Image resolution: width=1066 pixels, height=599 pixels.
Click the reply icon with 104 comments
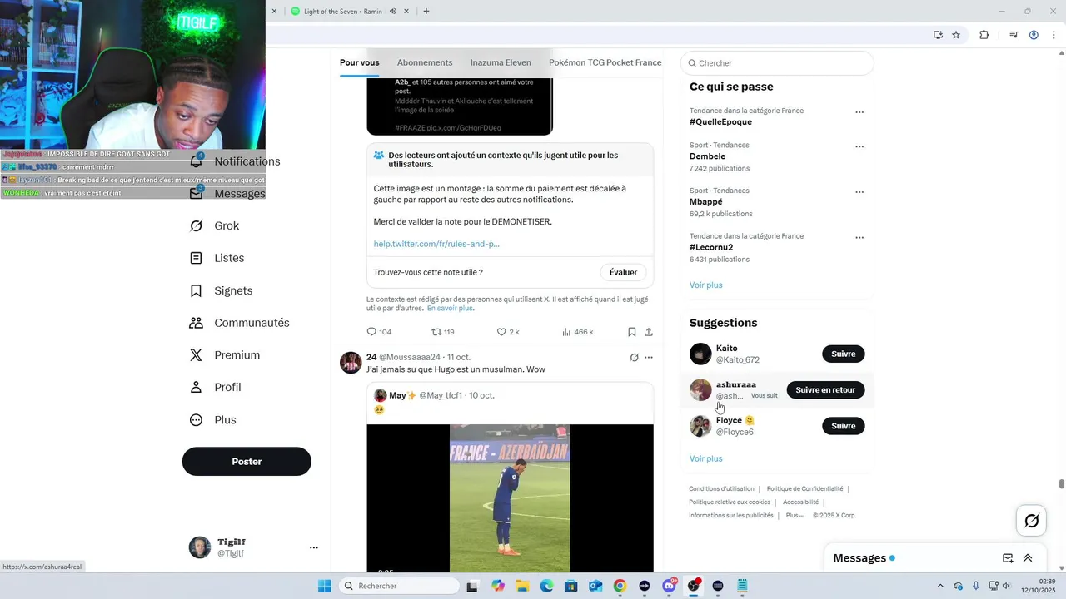pos(371,332)
